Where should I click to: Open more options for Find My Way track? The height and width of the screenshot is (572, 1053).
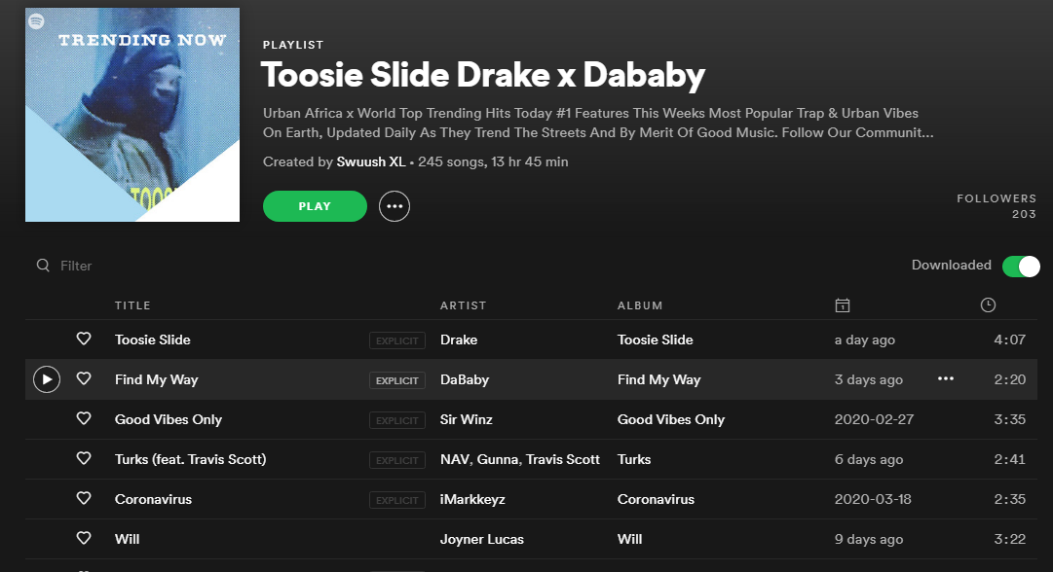point(945,379)
